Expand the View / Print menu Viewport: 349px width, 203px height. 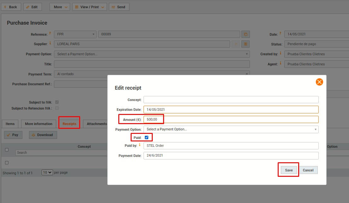pos(90,7)
